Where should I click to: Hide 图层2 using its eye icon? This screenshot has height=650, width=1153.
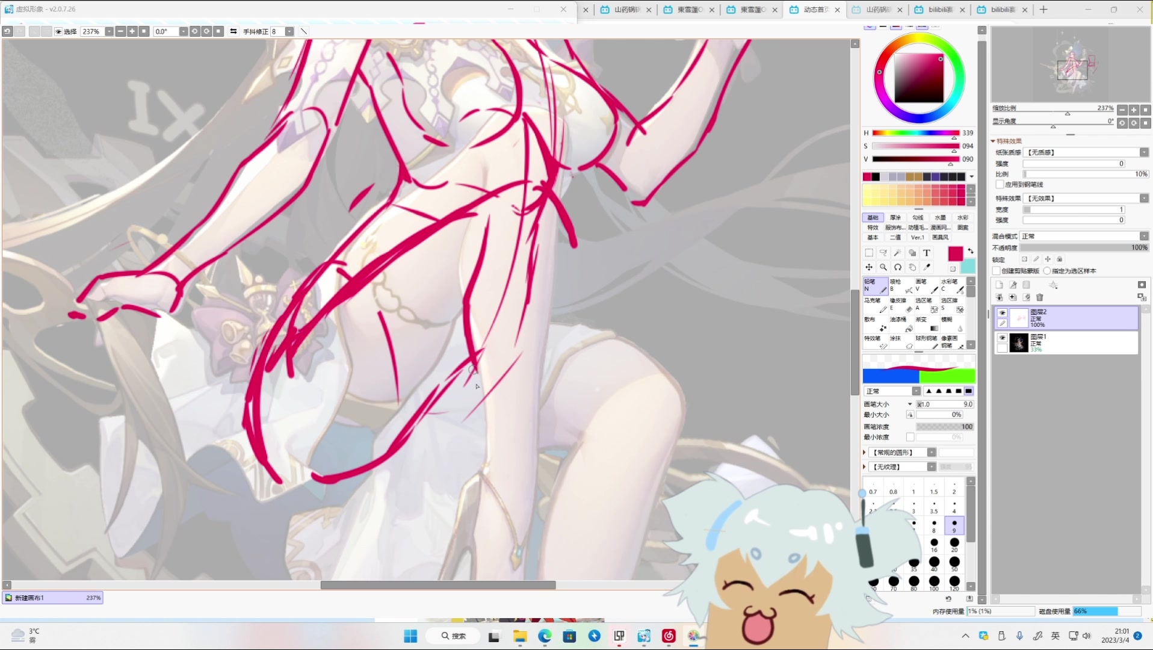(x=1002, y=313)
